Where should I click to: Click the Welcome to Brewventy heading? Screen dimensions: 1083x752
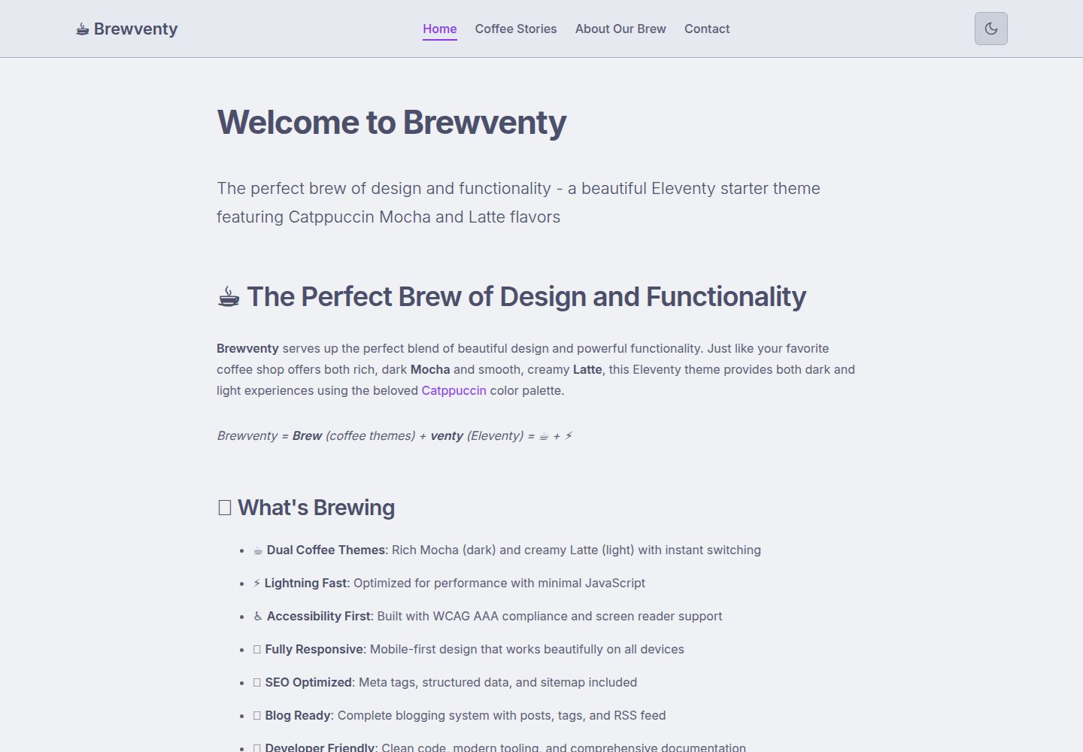[391, 123]
